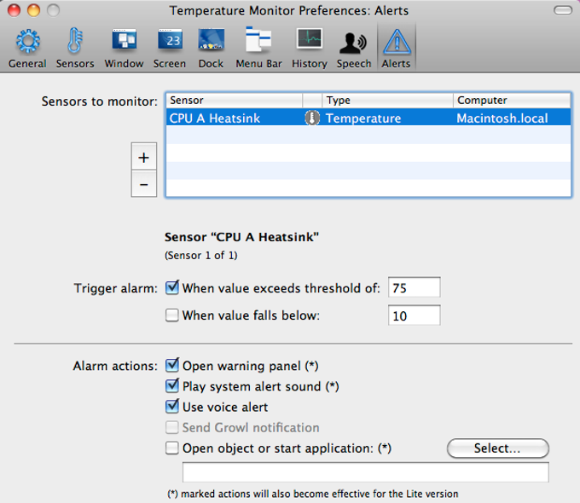Remove sensor with the minus button
This screenshot has width=580, height=503.
[143, 183]
